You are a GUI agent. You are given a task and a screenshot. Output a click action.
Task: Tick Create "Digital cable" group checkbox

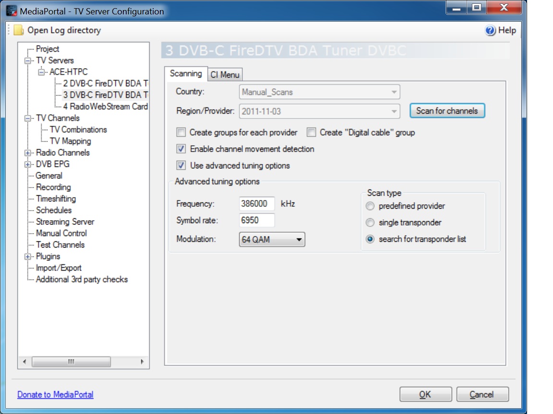coord(311,132)
